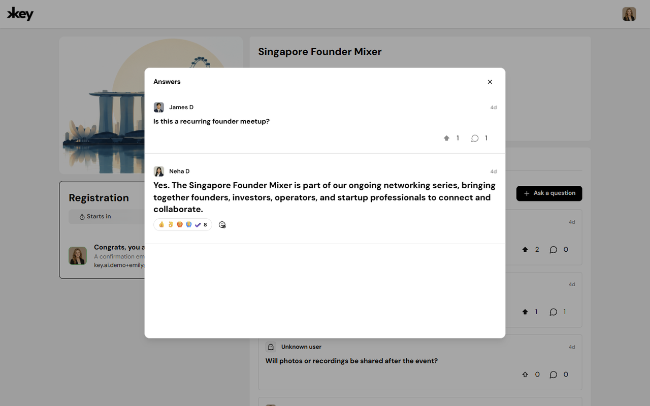Upvote the background question with 2 votes
Image resolution: width=650 pixels, height=406 pixels.
click(x=525, y=250)
